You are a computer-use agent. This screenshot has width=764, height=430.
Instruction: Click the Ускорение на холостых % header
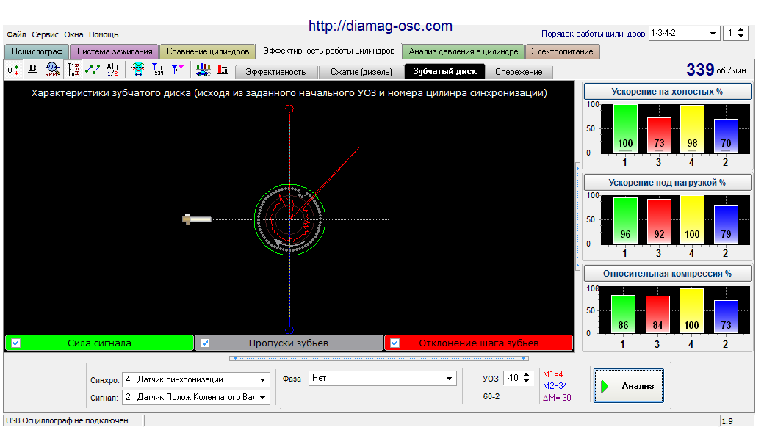coord(667,92)
